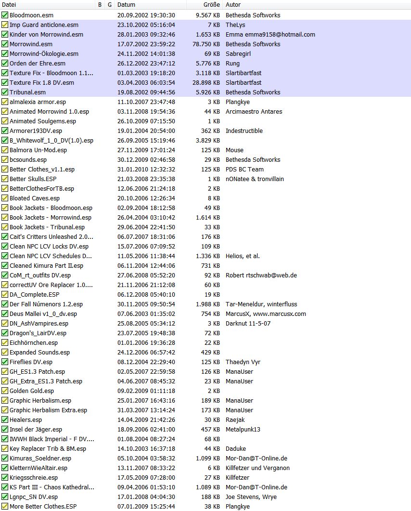Toggle checkbox for almalexia armor.esp

pyautogui.click(x=5, y=102)
